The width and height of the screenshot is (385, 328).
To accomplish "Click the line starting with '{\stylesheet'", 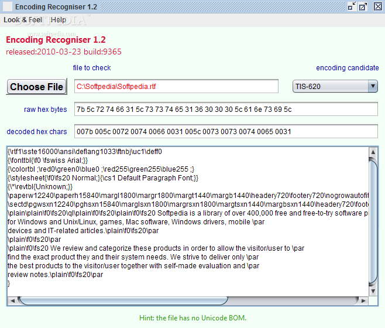I will (103, 178).
